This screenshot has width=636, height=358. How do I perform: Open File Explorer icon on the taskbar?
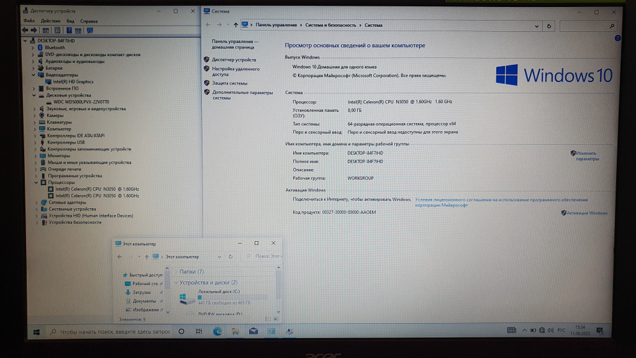[x=235, y=331]
